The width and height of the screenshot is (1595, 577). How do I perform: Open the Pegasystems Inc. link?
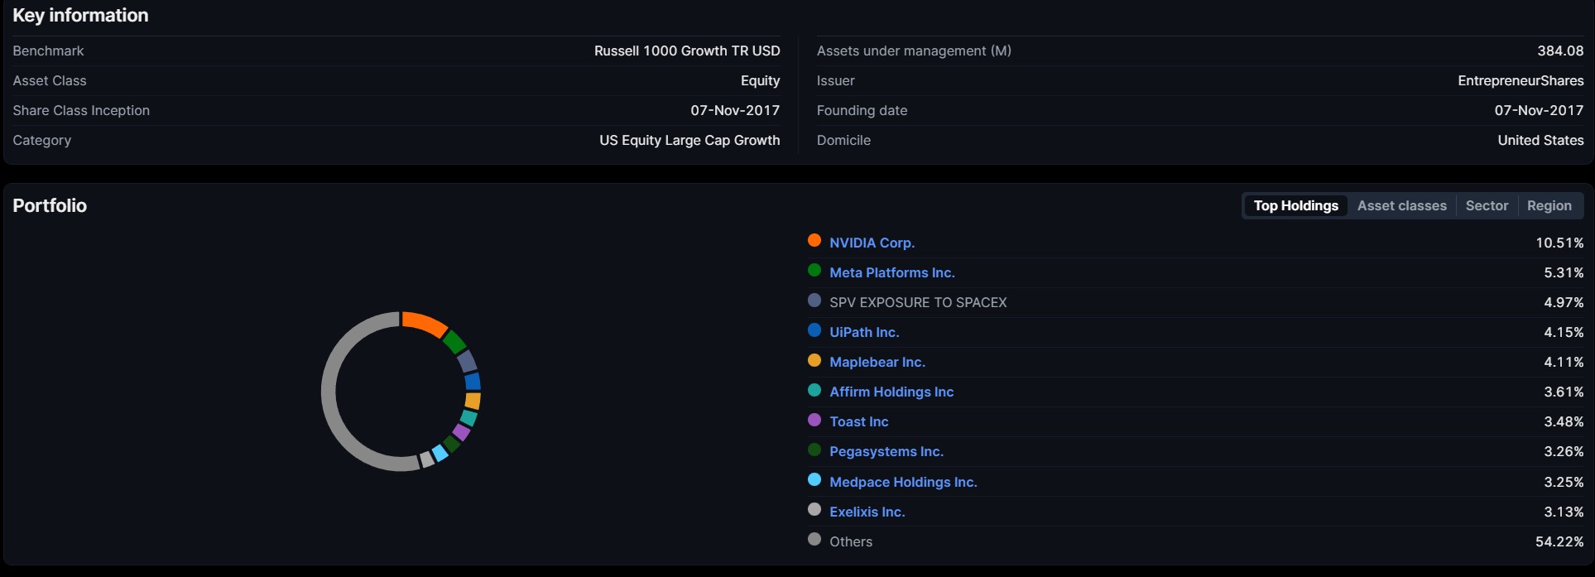click(x=886, y=451)
